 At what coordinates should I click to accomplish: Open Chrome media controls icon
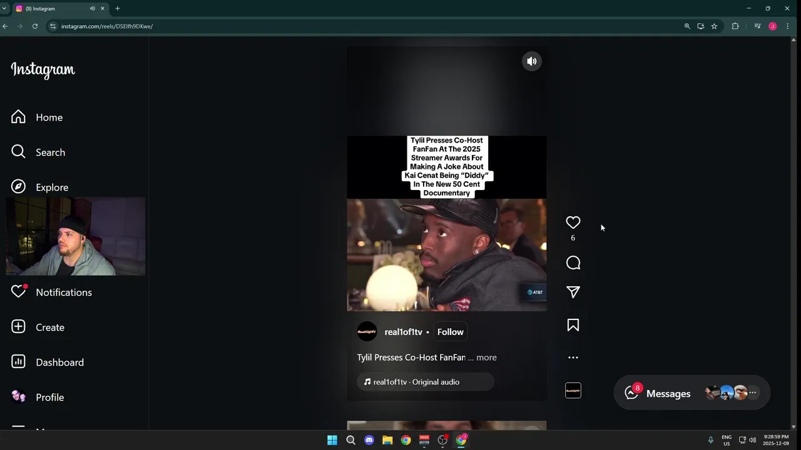pos(757,26)
